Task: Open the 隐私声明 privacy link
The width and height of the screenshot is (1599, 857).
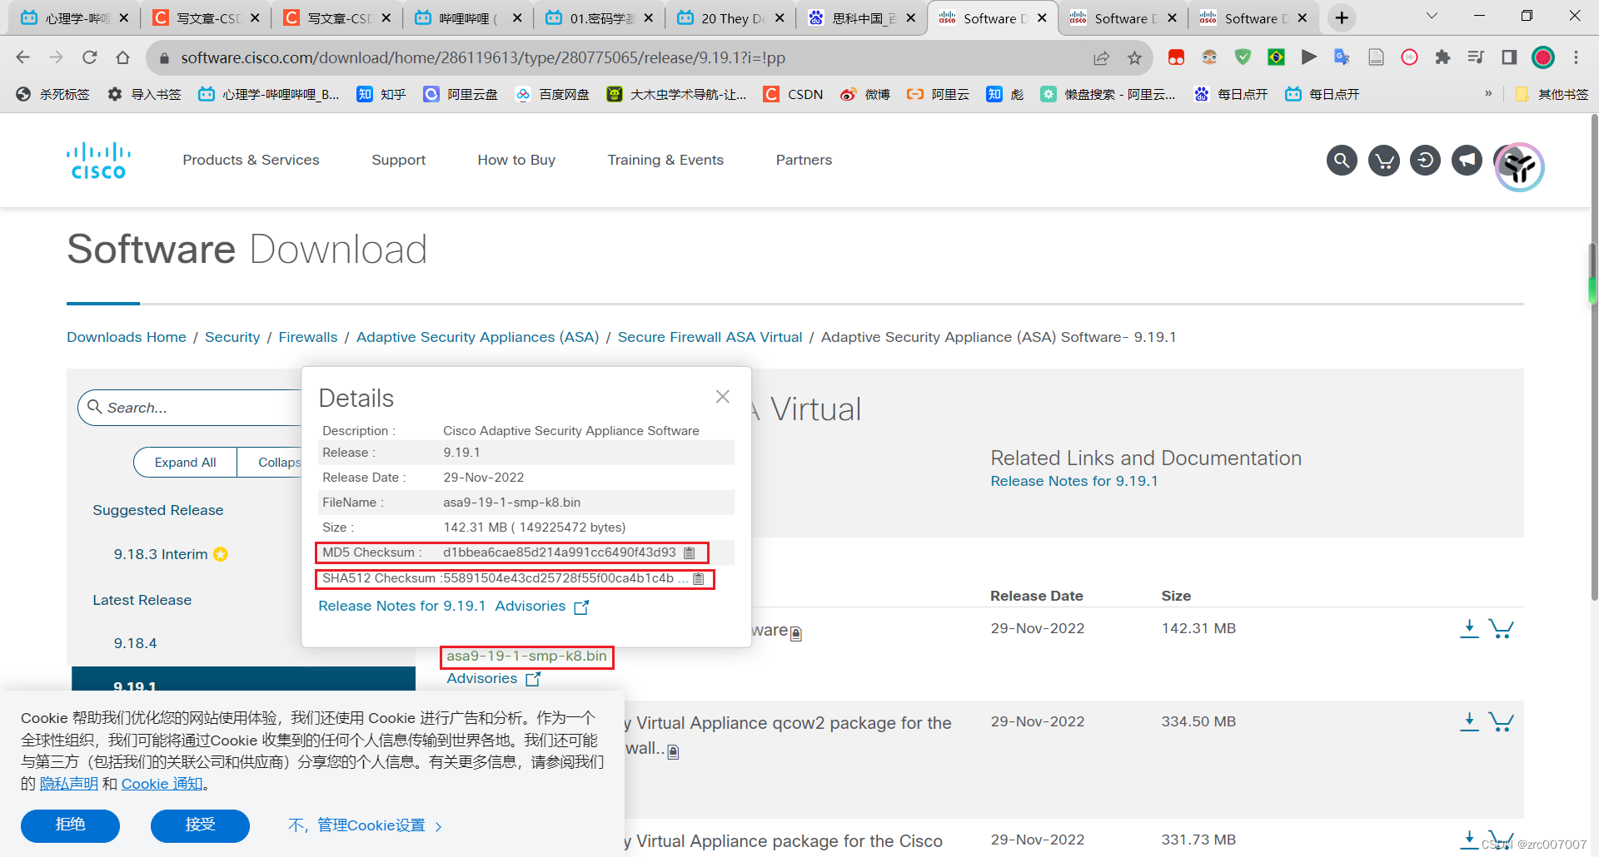Action: (68, 784)
